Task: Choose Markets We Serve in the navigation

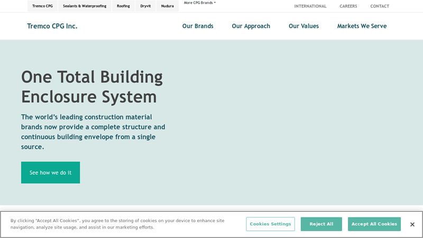Action: click(x=362, y=26)
